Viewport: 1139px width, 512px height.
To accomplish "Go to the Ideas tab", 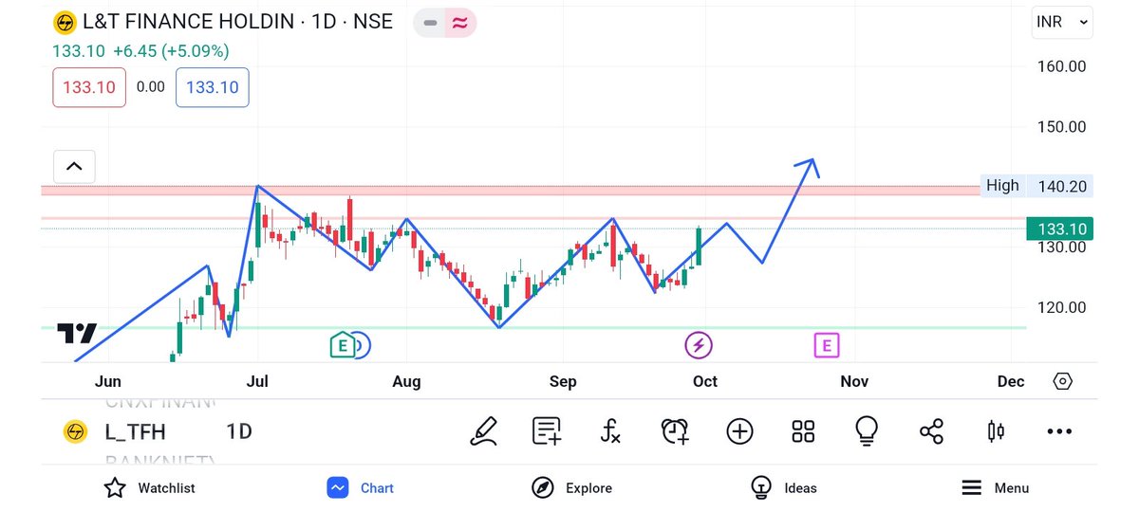I will click(784, 487).
